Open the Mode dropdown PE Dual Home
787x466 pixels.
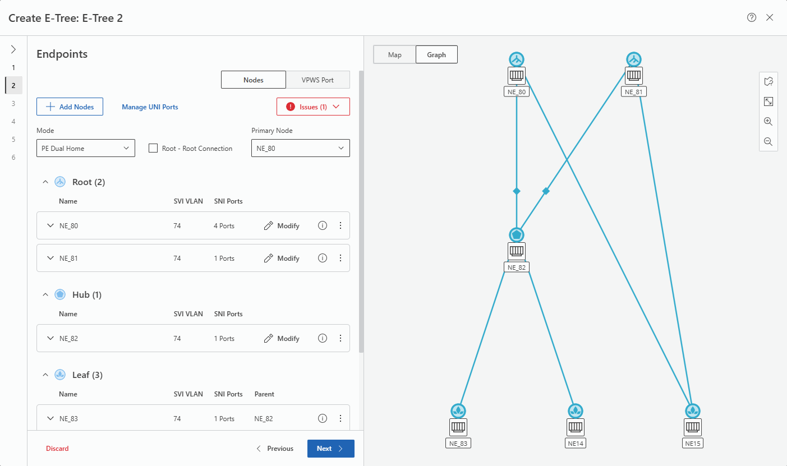(x=85, y=148)
